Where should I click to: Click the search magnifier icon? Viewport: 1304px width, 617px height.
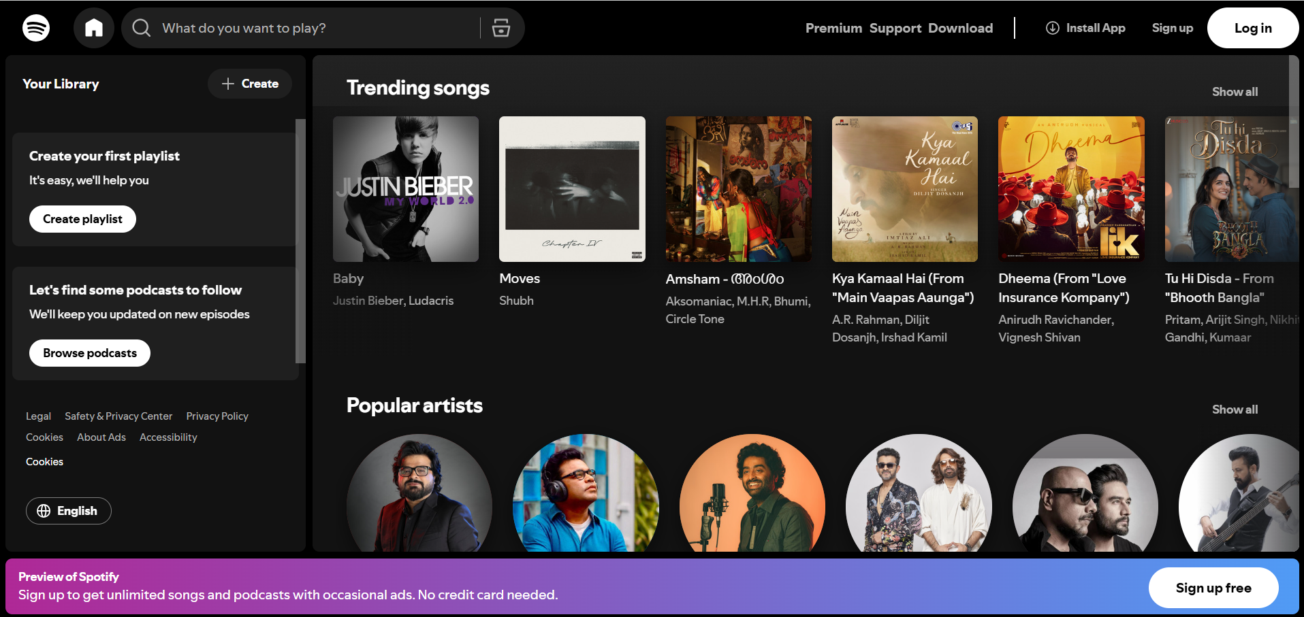(x=142, y=28)
